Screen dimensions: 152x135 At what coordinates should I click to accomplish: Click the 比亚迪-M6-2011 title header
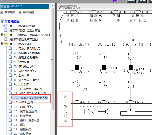point(25,6)
